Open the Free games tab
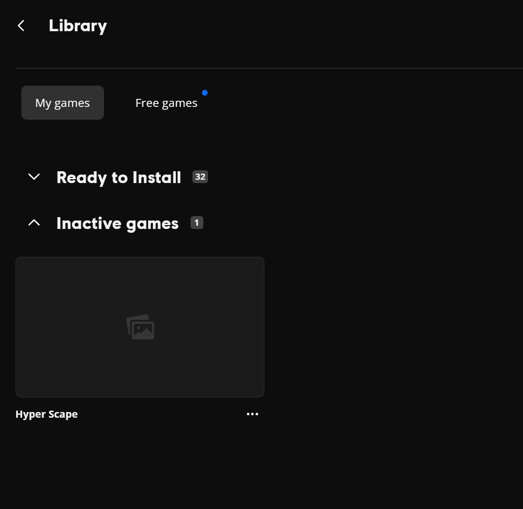 pyautogui.click(x=166, y=103)
